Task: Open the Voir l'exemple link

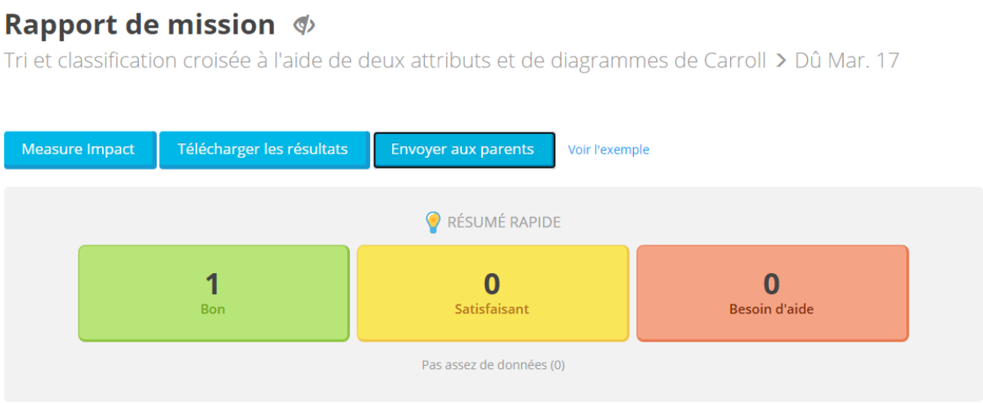Action: 608,150
